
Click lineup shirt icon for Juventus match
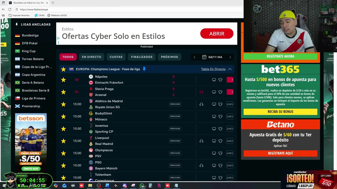tap(220, 129)
